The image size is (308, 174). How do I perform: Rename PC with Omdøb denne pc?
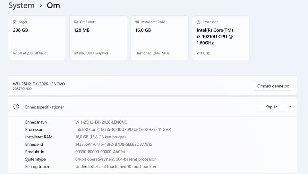(x=273, y=86)
